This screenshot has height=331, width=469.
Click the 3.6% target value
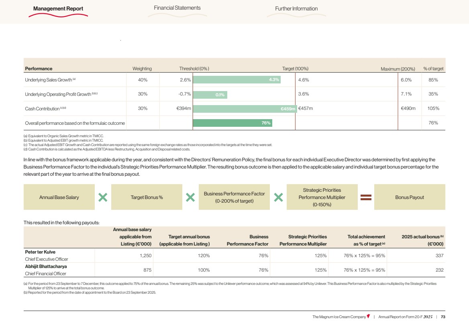[x=304, y=94]
